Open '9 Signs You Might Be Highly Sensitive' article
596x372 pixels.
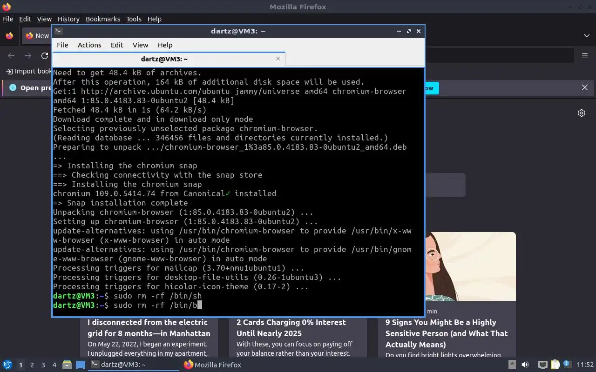pyautogui.click(x=447, y=333)
